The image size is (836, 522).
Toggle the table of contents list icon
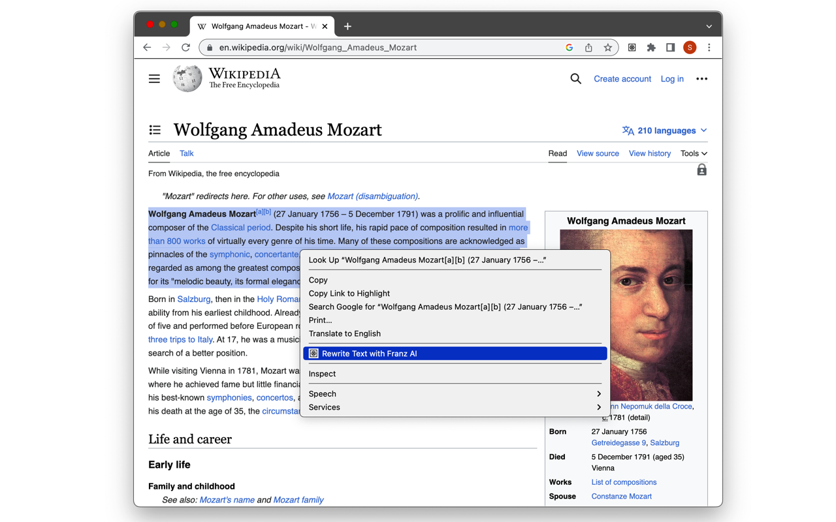pos(155,130)
